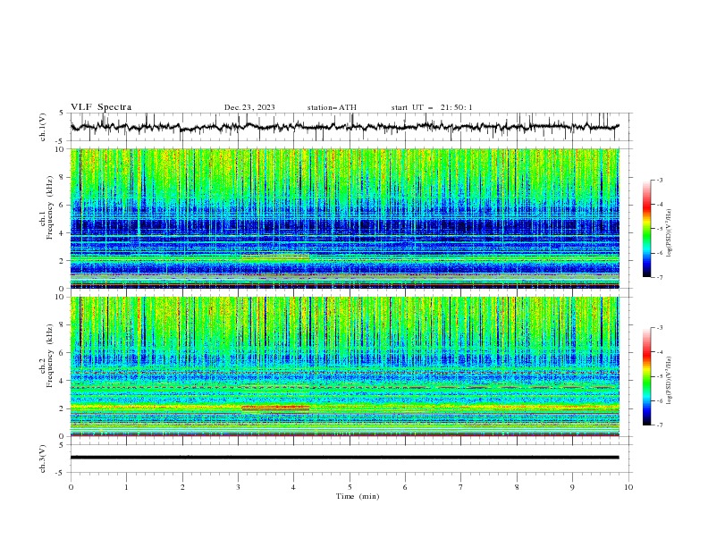The height and width of the screenshot is (547, 708).
Task: Click the "station=ATH" header text
Action: pos(332,107)
